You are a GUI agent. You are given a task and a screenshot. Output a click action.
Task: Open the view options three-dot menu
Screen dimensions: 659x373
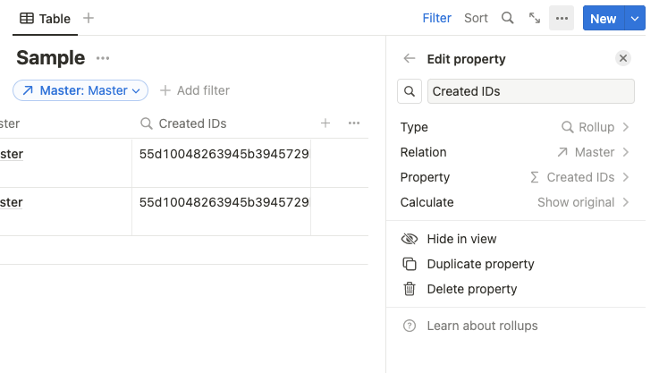pyautogui.click(x=562, y=18)
